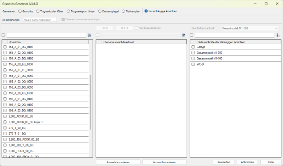Tick checkbox for 155_A_01_OG_0050

click(x=5, y=76)
